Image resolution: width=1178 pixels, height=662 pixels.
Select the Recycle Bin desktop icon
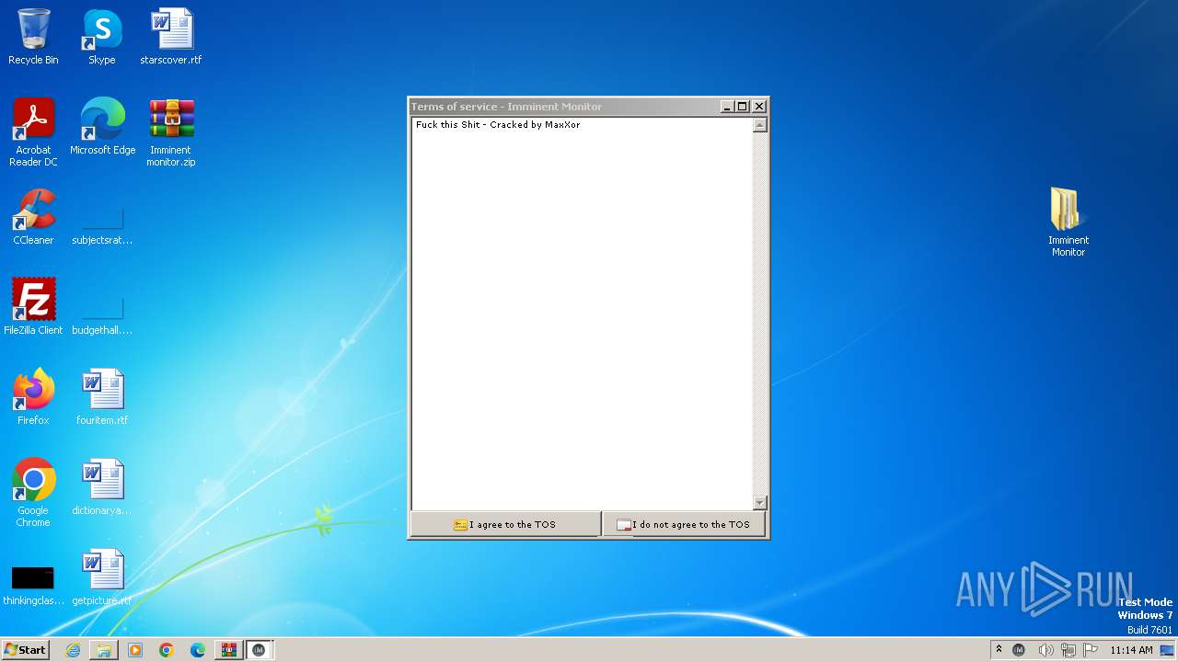33,38
